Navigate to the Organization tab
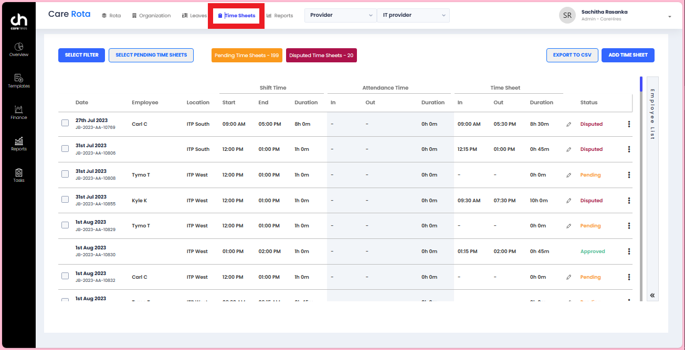Image resolution: width=685 pixels, height=350 pixels. [x=151, y=15]
